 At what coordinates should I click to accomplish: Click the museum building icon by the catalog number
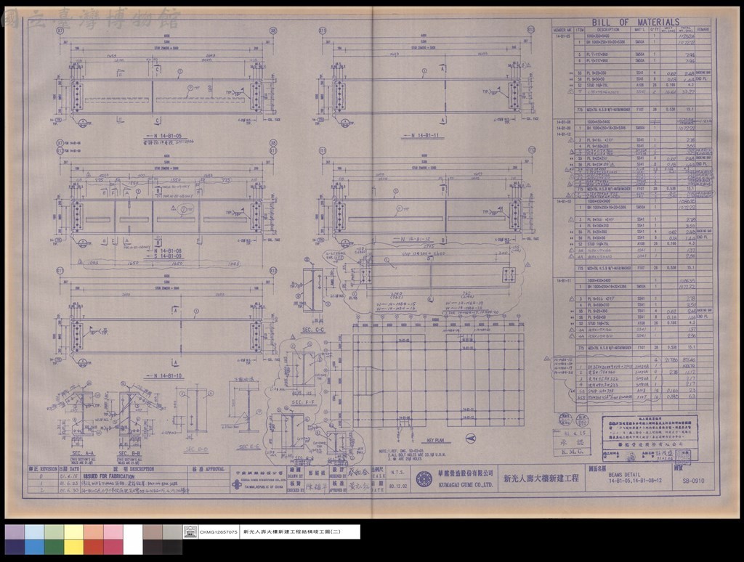tap(191, 532)
